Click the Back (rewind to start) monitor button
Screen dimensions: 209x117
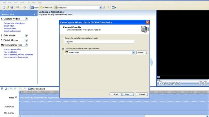169,83
